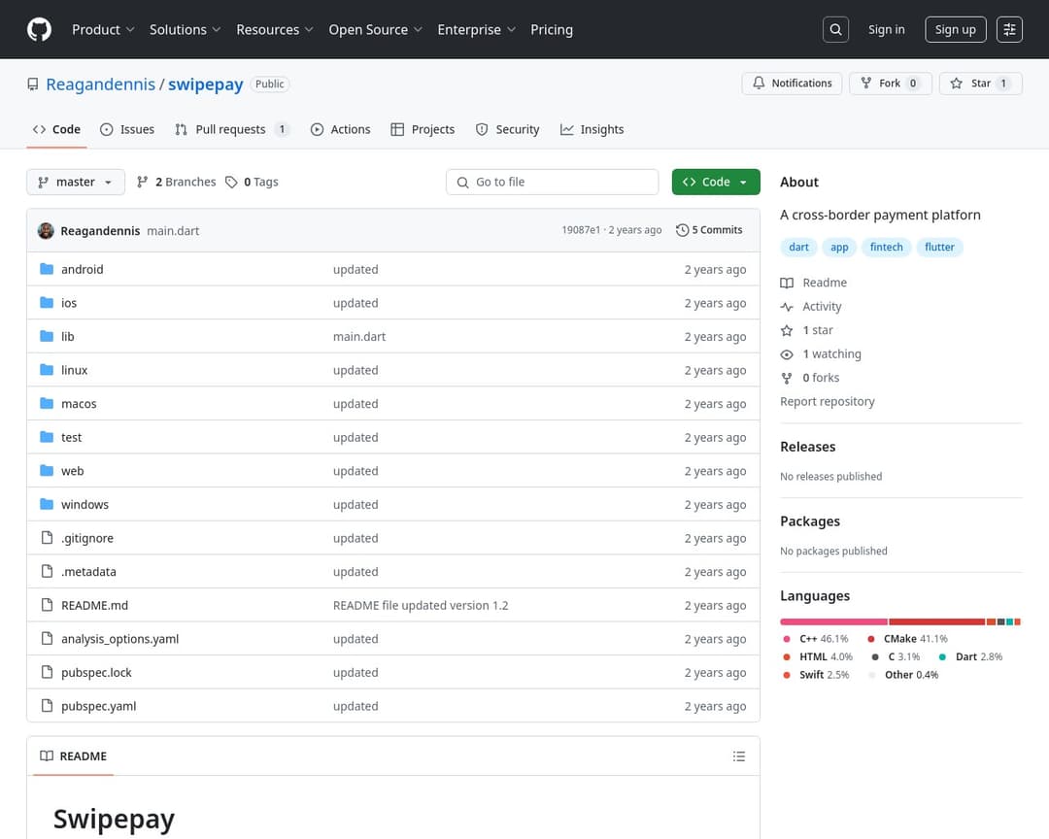Switch to the Issues tab
This screenshot has width=1049, height=839.
pyautogui.click(x=127, y=129)
